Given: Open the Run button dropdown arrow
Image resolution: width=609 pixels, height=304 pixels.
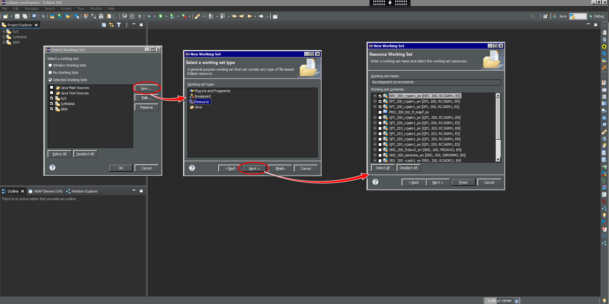Looking at the screenshot, I should coord(166,16).
